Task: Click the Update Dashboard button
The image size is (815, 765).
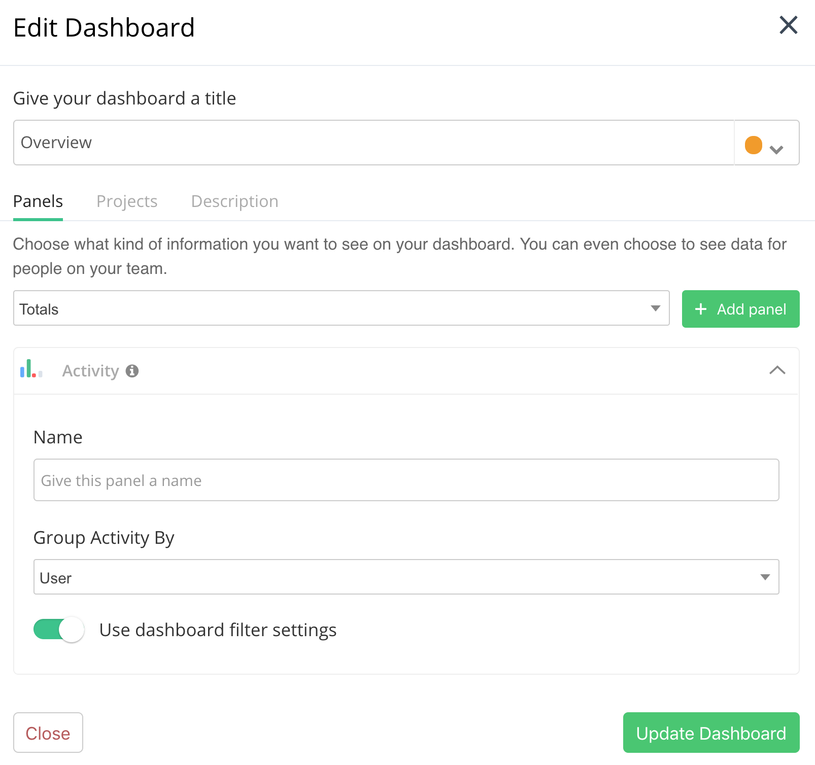Action: tap(711, 733)
